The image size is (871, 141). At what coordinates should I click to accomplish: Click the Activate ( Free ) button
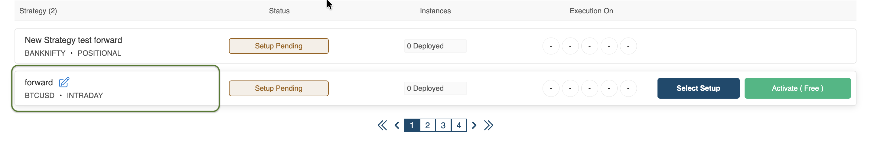(x=797, y=89)
